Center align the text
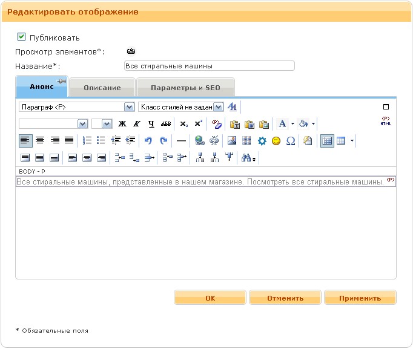413x349 pixels. (x=40, y=140)
